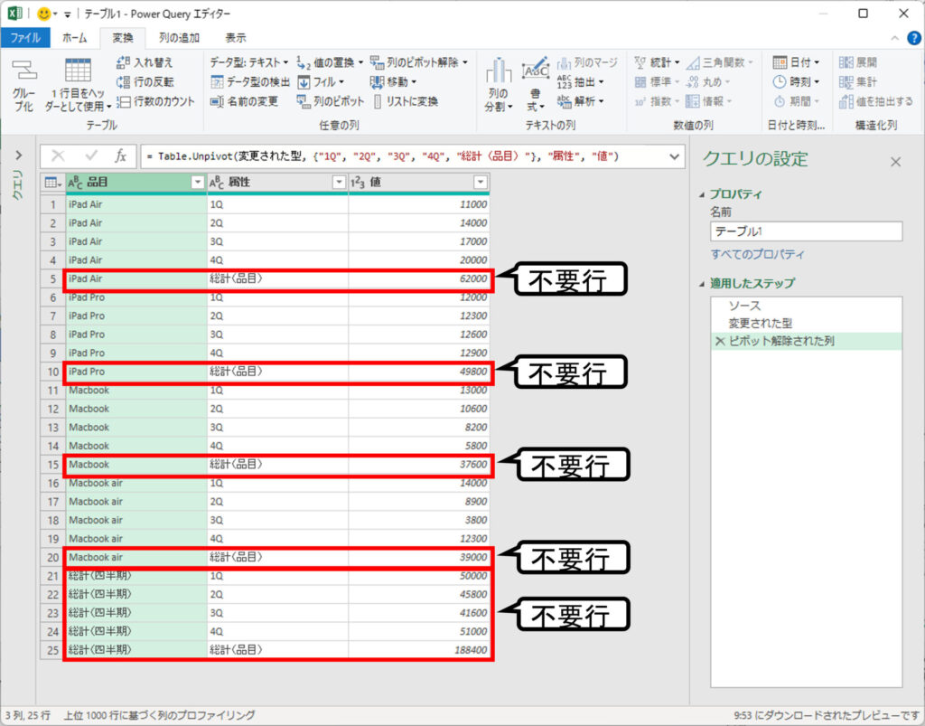Click 展開 (Expand) in 構造化列 group
Image resolution: width=925 pixels, height=726 pixels.
click(x=858, y=62)
